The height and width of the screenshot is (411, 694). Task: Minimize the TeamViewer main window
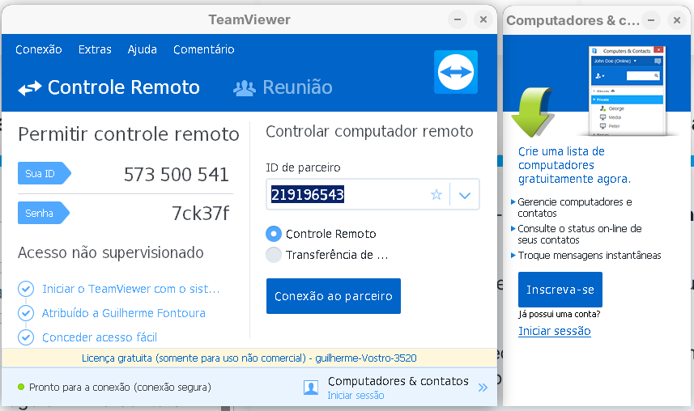coord(458,19)
